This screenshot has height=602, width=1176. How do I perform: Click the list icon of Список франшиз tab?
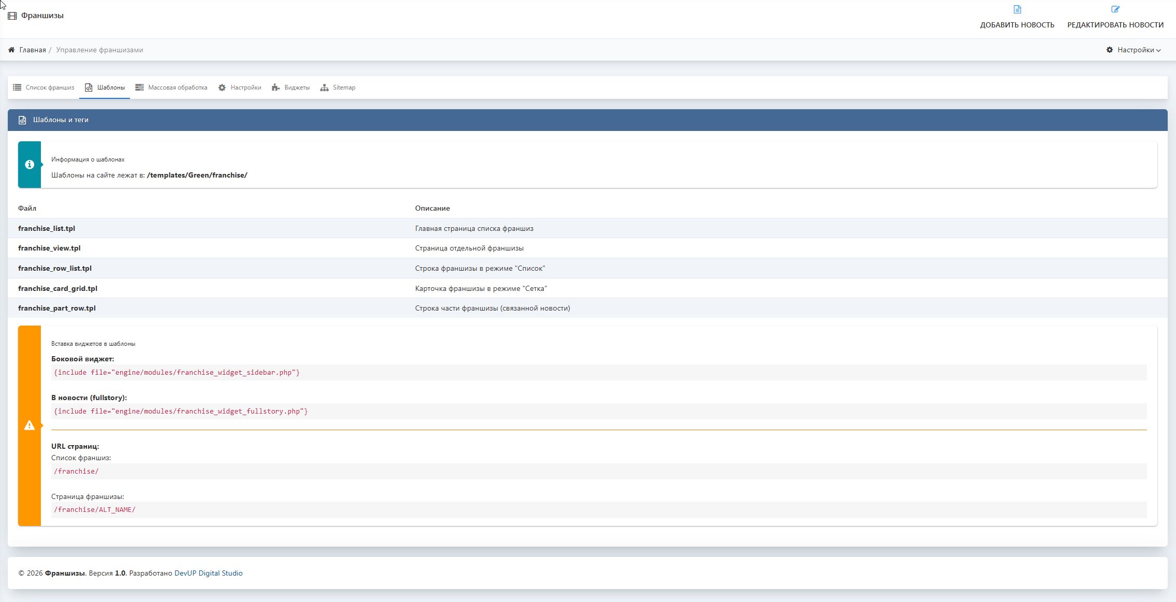pyautogui.click(x=17, y=87)
